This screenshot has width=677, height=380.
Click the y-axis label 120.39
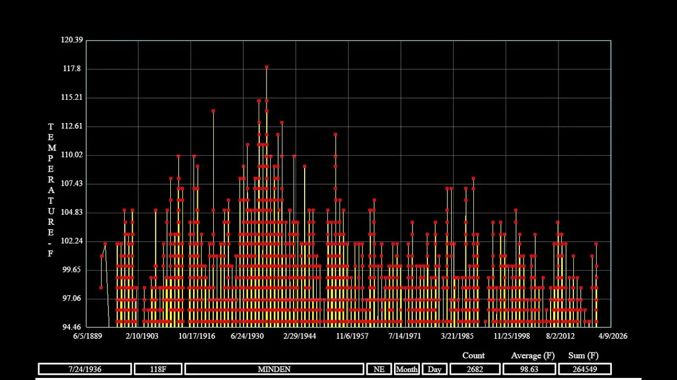click(72, 40)
